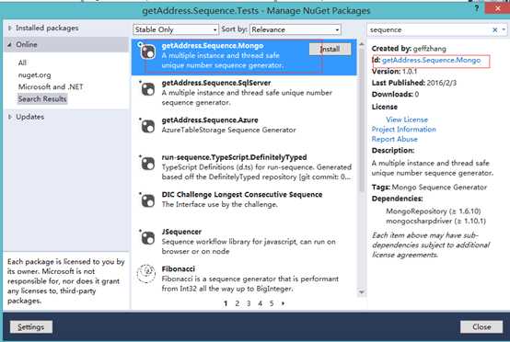Open the getAddress.Sequence.Mongo Id link
510x342 pixels.
pos(431,60)
